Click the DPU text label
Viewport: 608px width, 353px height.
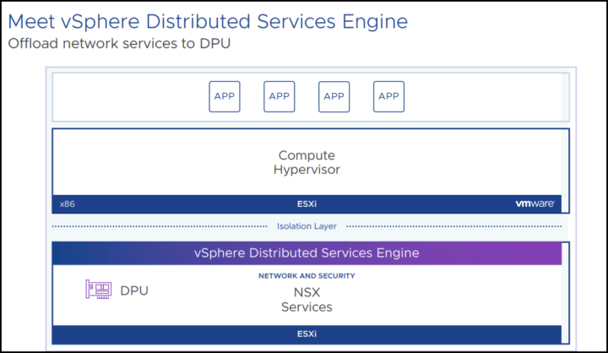point(134,291)
